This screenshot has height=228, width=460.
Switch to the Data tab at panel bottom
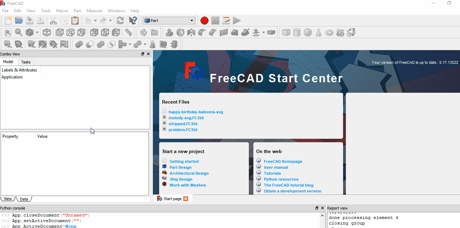click(x=24, y=199)
